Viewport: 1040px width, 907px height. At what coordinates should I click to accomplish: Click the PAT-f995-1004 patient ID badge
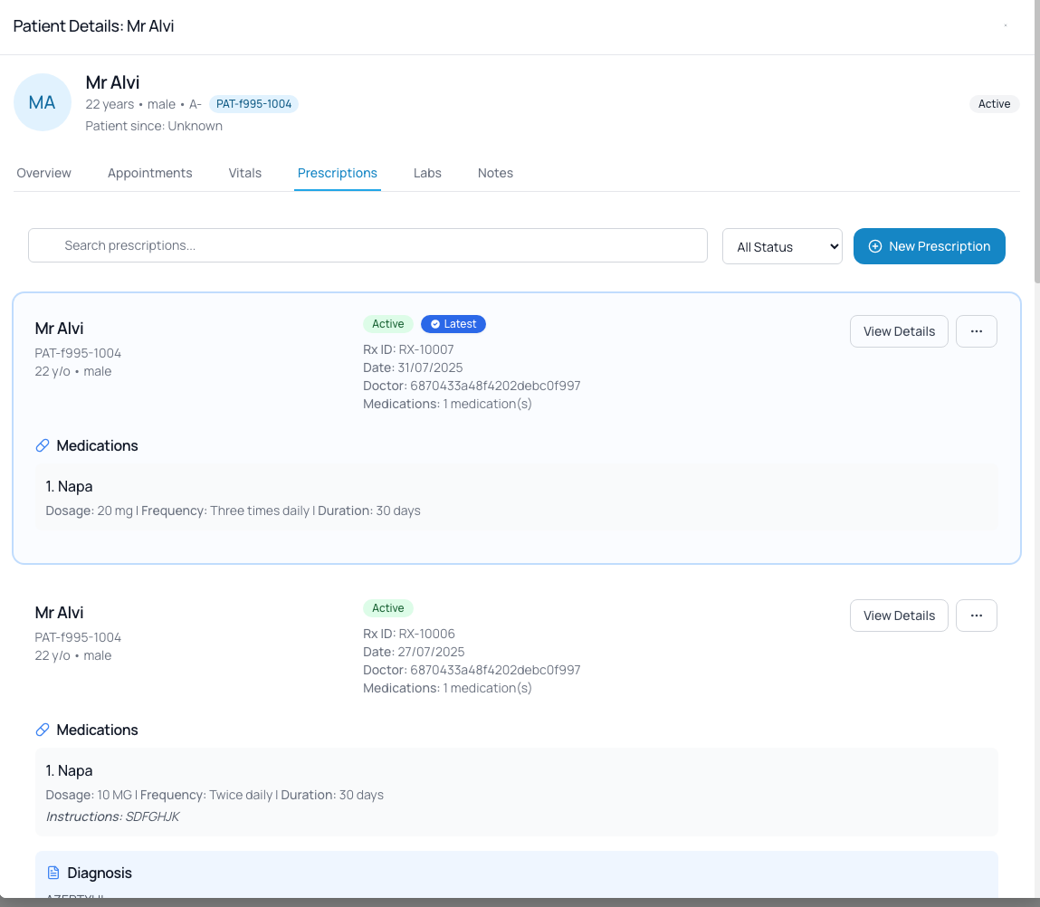tap(253, 104)
